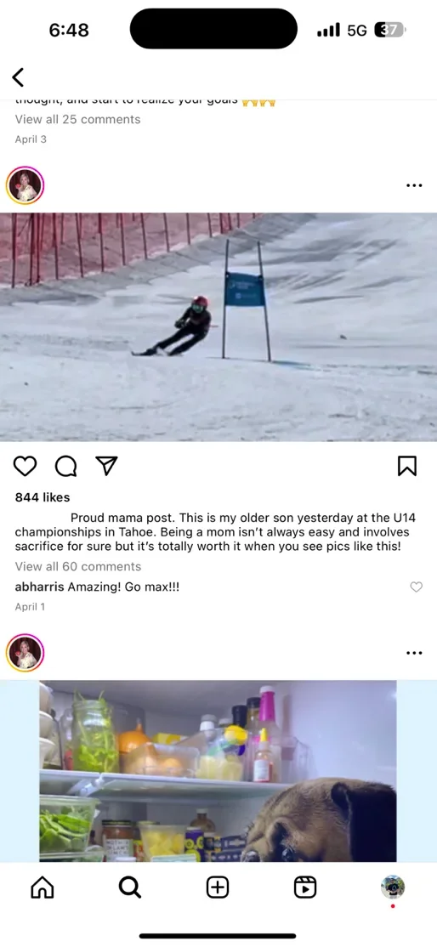Expand View all 60 comments
437x947 pixels.
78,566
